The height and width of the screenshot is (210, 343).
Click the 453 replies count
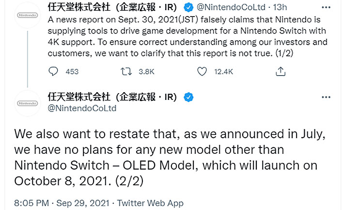click(x=72, y=72)
